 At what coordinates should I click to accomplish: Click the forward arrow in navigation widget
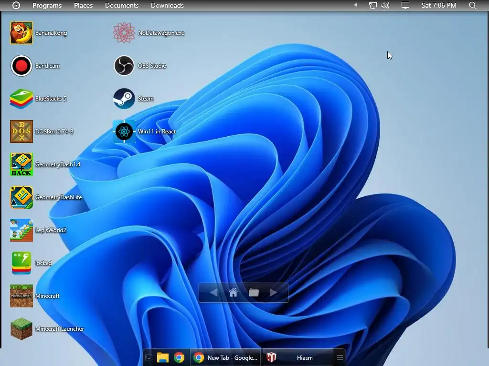tap(274, 293)
